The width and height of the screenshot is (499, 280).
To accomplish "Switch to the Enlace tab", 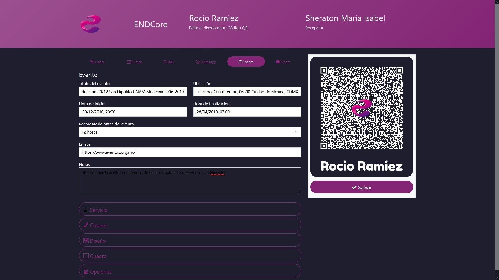I will pyautogui.click(x=97, y=62).
